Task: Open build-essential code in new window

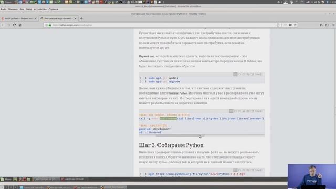Action: pos(253,111)
